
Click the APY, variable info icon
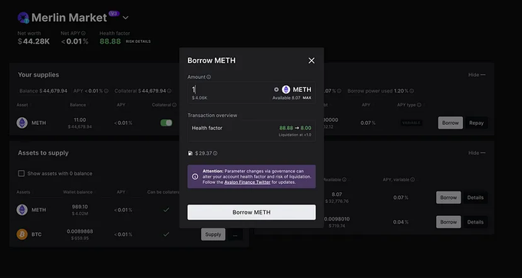click(412, 180)
